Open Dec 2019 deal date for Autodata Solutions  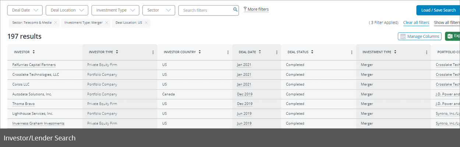point(245,94)
